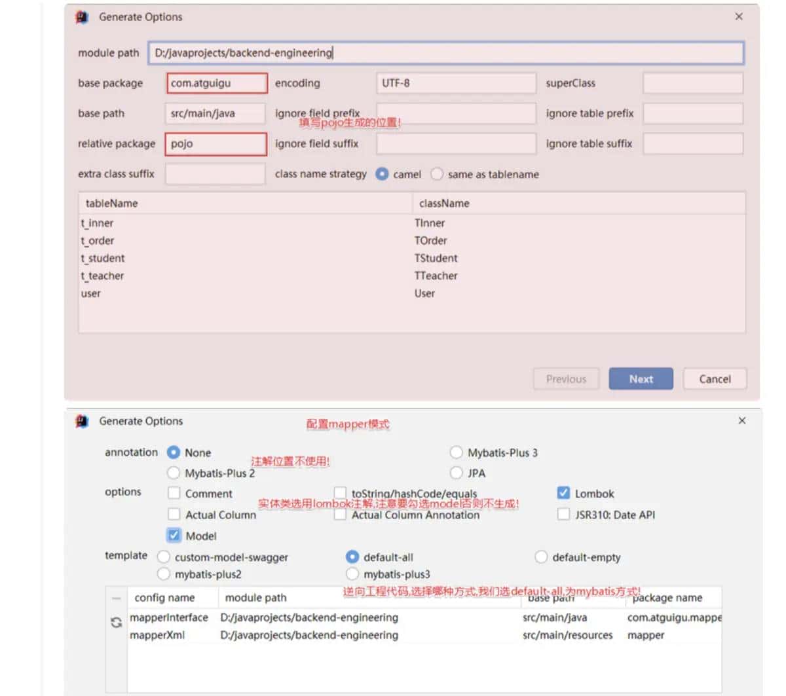Select the default-empty template option
The image size is (786, 696).
(x=541, y=557)
